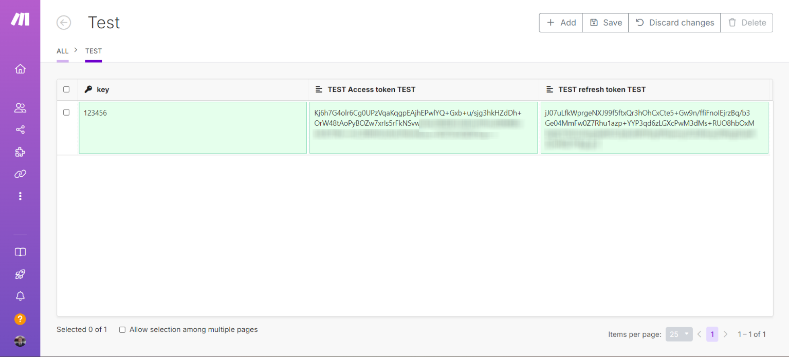Click the 1 – 1 of 1 count text
Viewport: 789px width, 357px height.
(x=751, y=334)
